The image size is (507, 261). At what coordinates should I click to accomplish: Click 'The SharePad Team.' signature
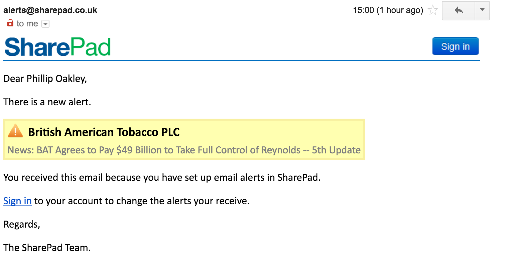click(47, 248)
